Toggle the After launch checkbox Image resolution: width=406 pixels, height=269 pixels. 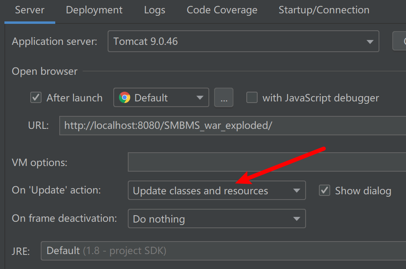[x=36, y=97]
